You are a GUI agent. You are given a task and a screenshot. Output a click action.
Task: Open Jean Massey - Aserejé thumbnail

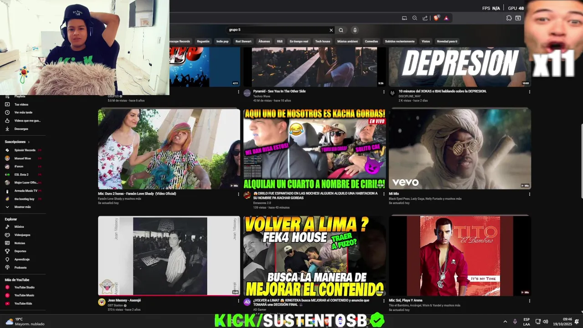(x=169, y=256)
